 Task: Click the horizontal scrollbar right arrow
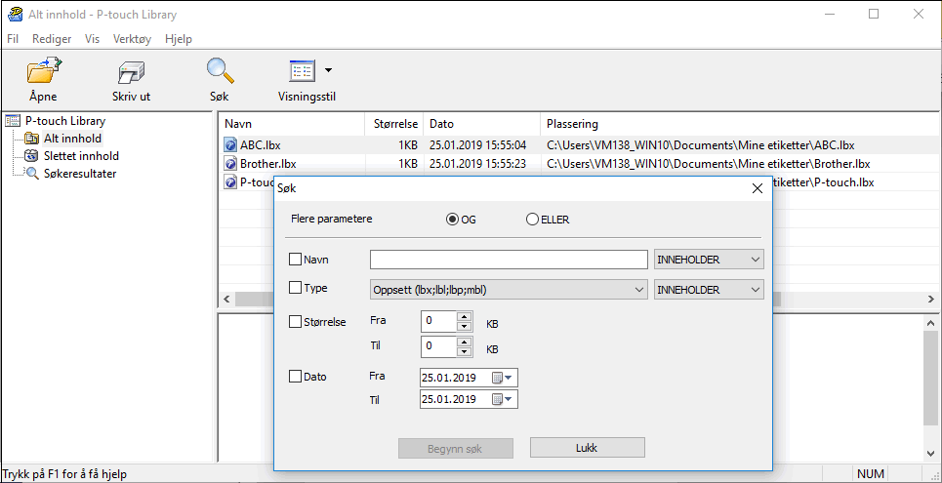[x=929, y=299]
